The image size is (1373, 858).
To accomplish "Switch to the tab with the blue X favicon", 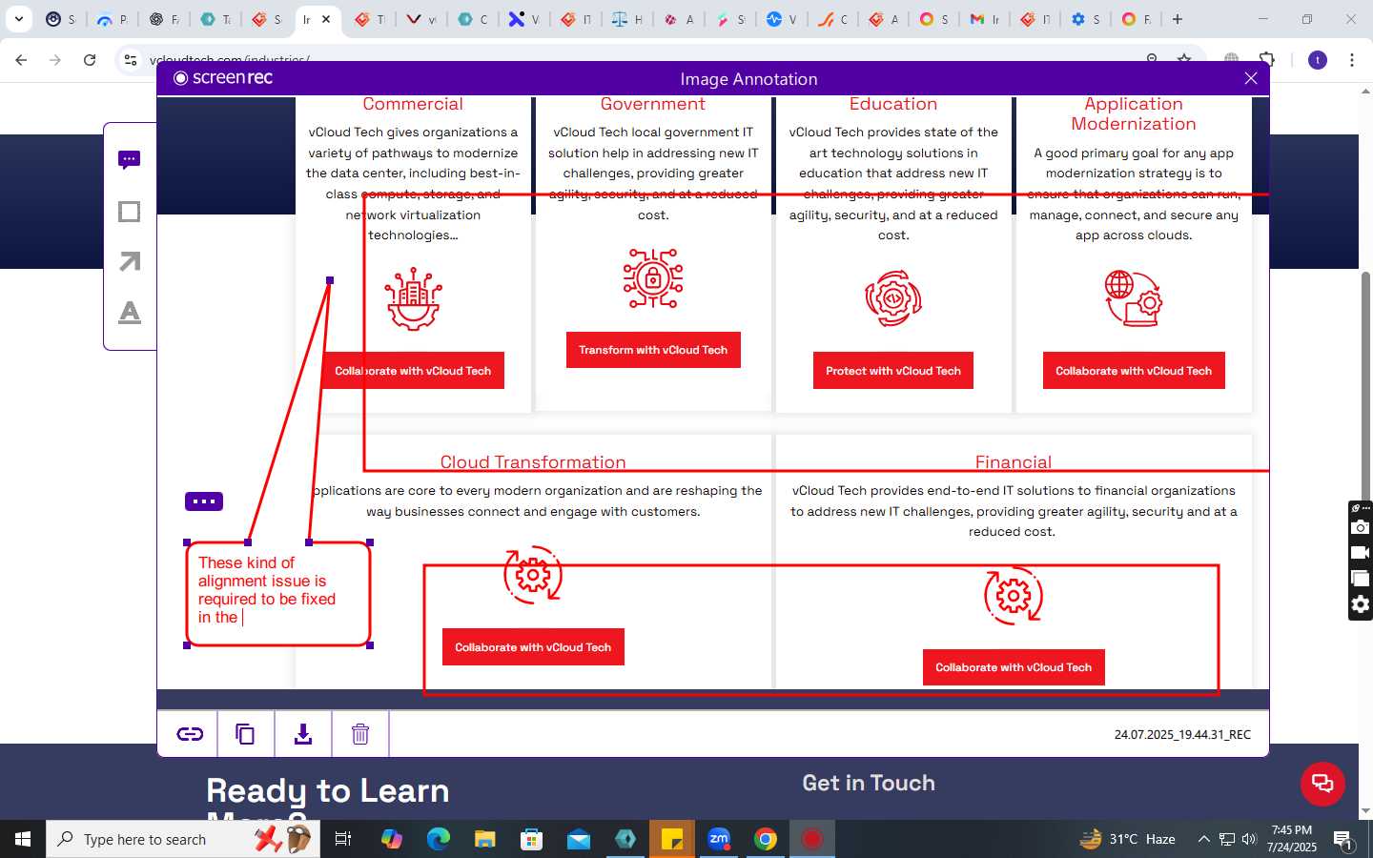I will click(523, 19).
